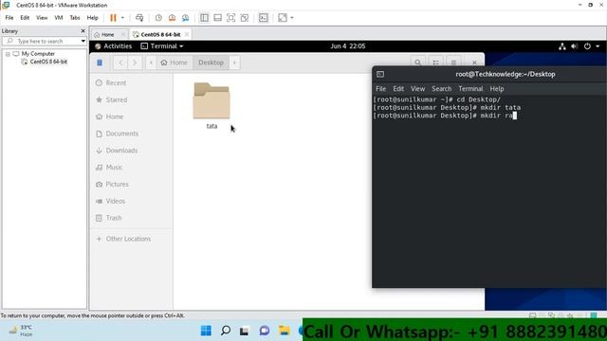Open the terminal's Terminal menu
This screenshot has height=341, width=607.
[x=470, y=89]
